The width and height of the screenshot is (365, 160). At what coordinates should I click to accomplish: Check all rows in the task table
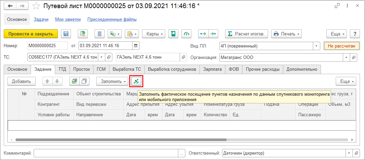[74, 81]
